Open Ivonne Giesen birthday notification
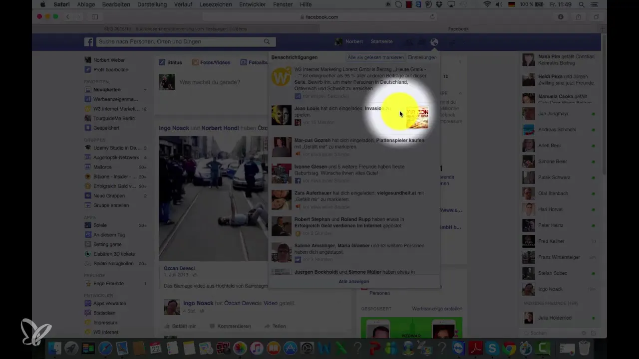 [x=354, y=174]
